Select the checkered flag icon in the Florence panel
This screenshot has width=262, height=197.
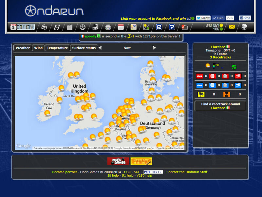coord(201,94)
